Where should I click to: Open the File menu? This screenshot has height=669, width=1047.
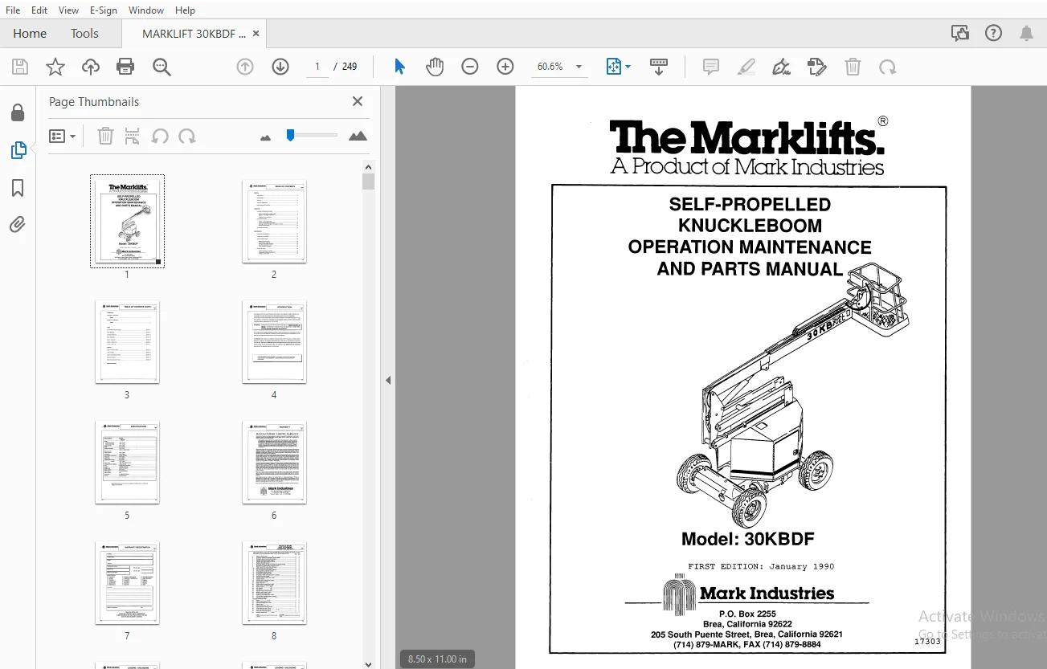coord(13,10)
